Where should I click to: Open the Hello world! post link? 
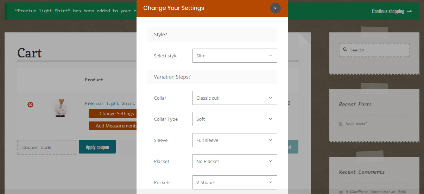356,124
